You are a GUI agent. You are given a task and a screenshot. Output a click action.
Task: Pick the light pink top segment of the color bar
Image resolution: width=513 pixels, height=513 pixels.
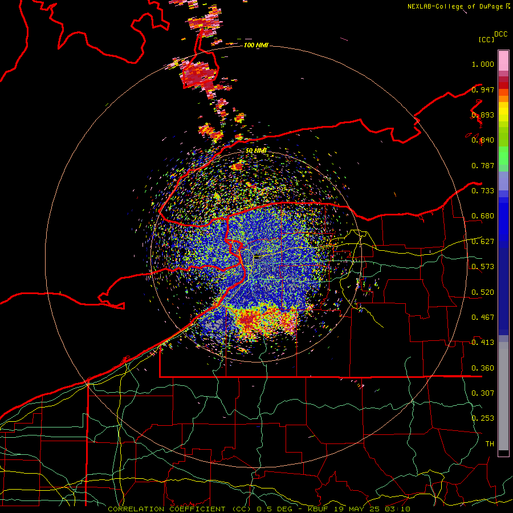(503, 61)
